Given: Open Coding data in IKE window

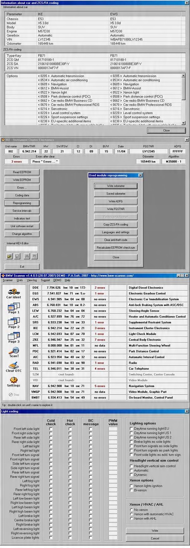Looking at the screenshot, I should pos(22,195).
